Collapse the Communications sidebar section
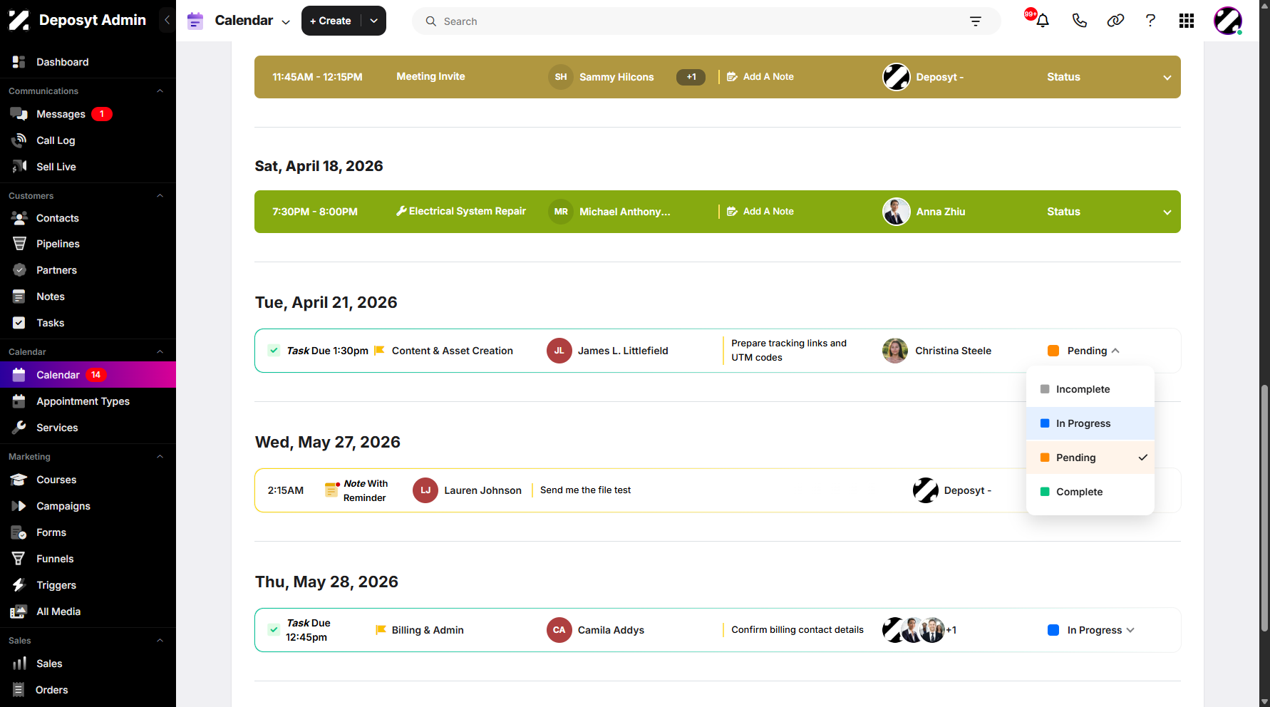The width and height of the screenshot is (1270, 707). coord(160,91)
